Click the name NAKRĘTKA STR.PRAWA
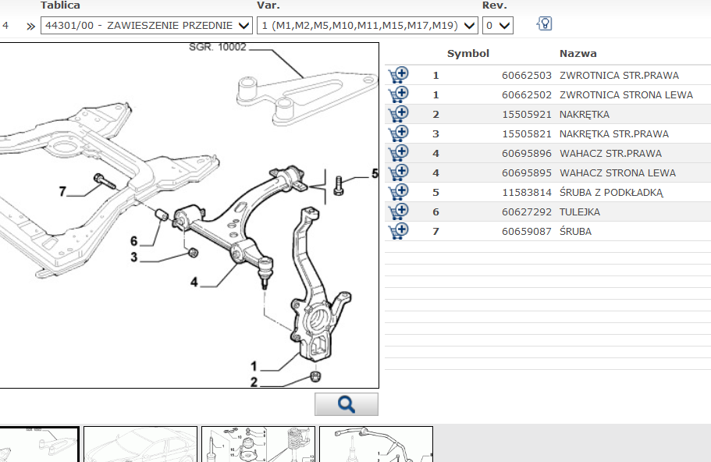The width and height of the screenshot is (711, 462). 614,133
